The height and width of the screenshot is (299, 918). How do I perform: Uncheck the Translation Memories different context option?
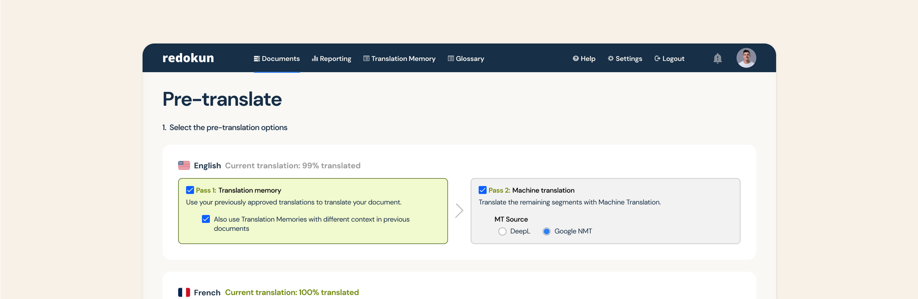206,219
